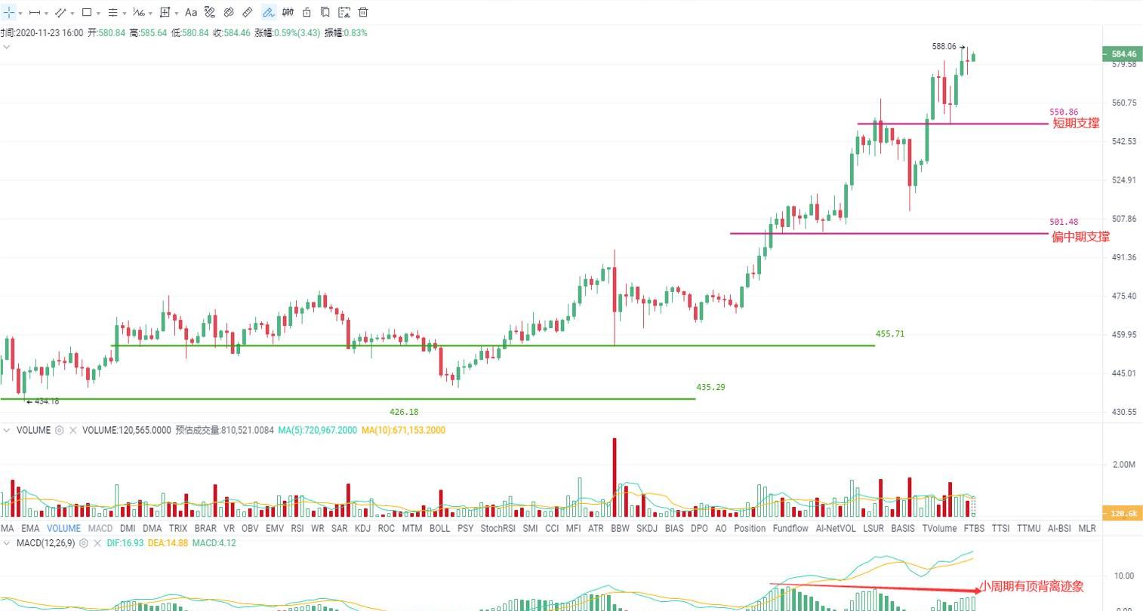Select the green 455.71 horizontal line
This screenshot has height=611, width=1143.
click(x=493, y=345)
